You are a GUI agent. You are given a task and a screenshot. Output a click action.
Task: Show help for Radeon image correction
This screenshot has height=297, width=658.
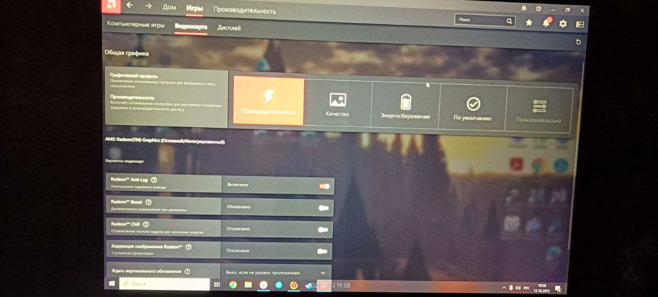[188, 247]
